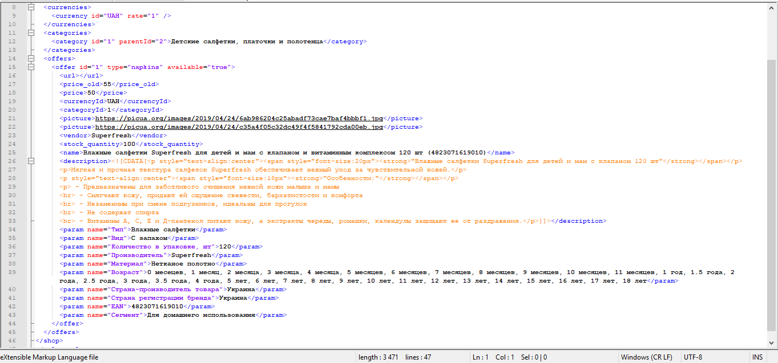Click the "lines : 47" status entry
This screenshot has width=778, height=363.
click(x=418, y=357)
